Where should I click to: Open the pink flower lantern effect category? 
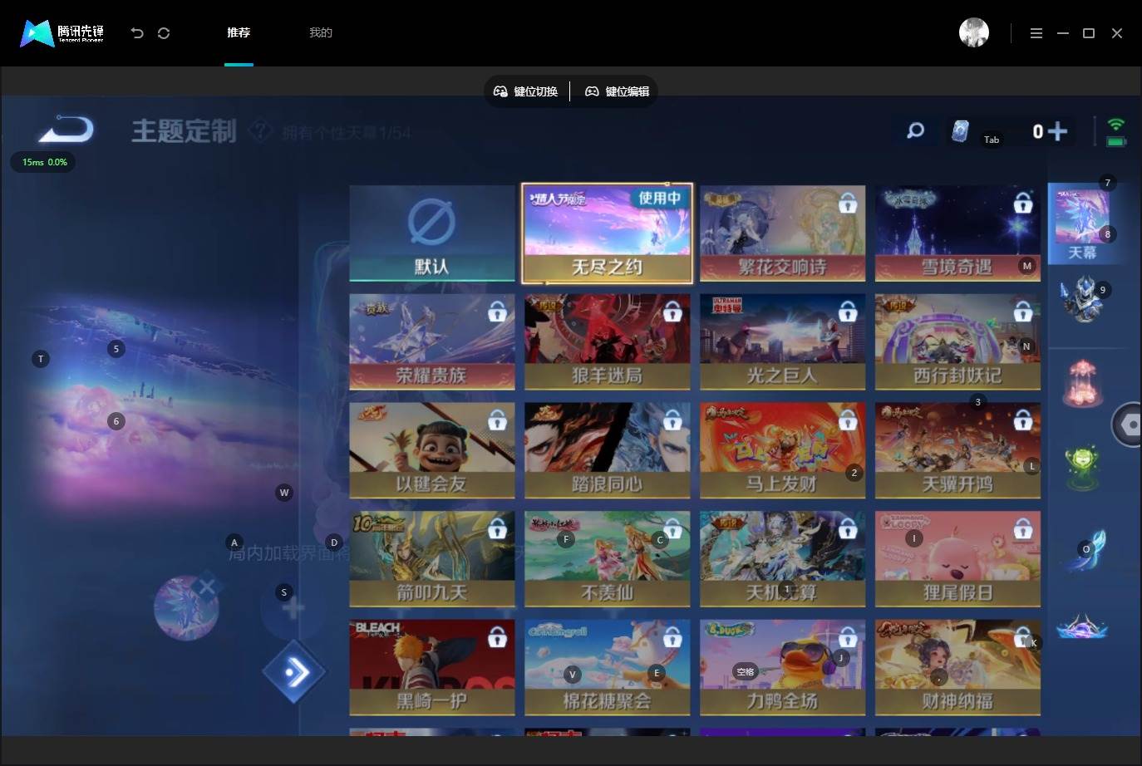[1082, 383]
